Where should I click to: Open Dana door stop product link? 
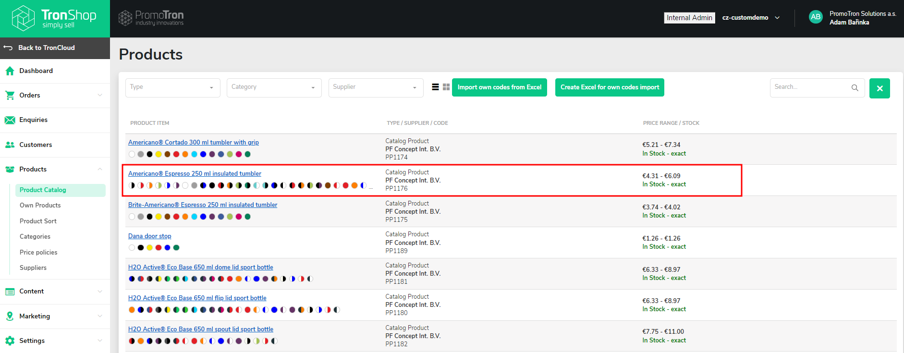click(x=150, y=236)
